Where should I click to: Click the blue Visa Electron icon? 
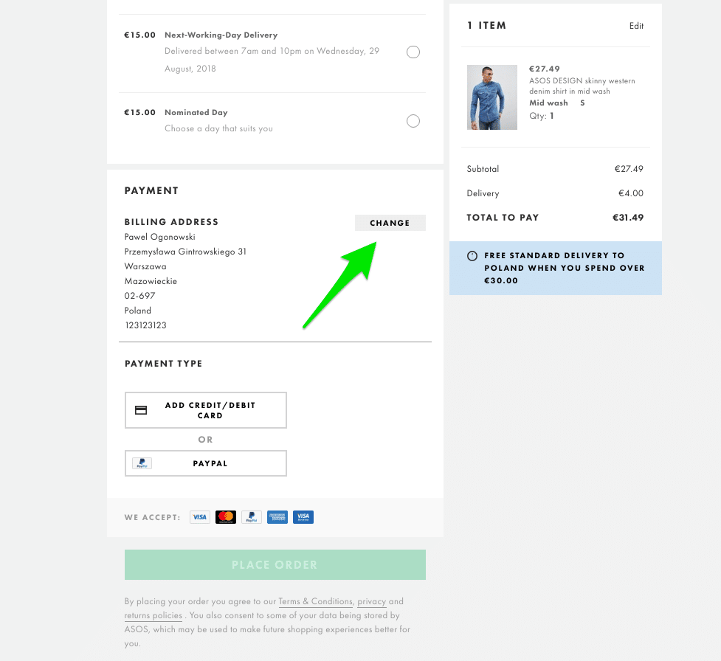[x=303, y=517]
